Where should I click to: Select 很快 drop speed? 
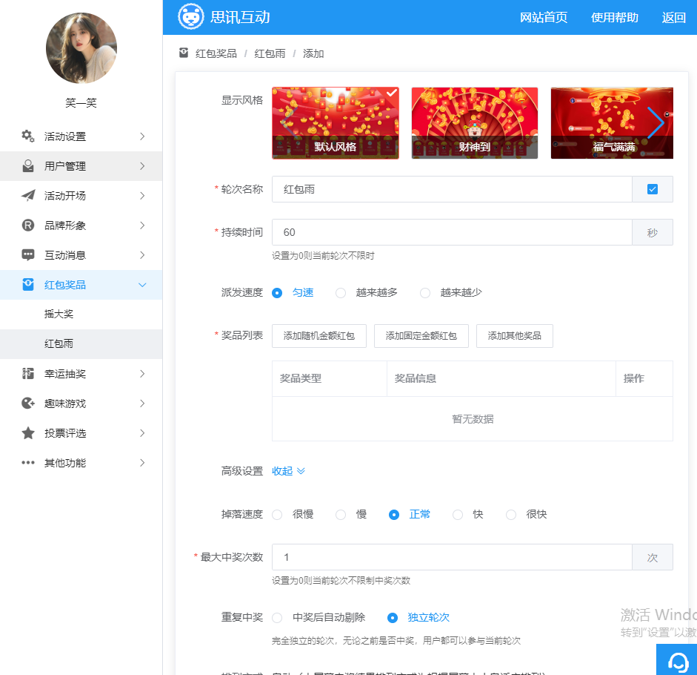click(511, 515)
